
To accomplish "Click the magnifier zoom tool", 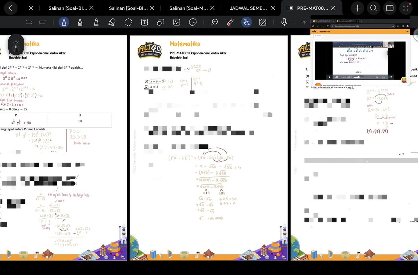I will tap(215, 22).
